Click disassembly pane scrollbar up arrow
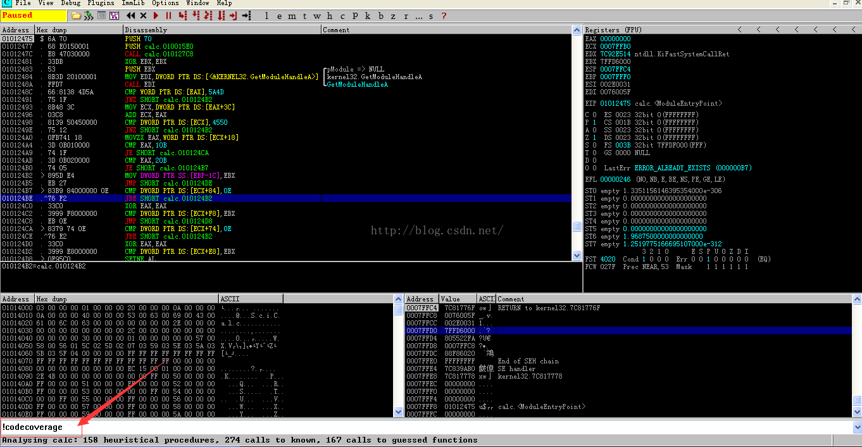 click(x=577, y=30)
